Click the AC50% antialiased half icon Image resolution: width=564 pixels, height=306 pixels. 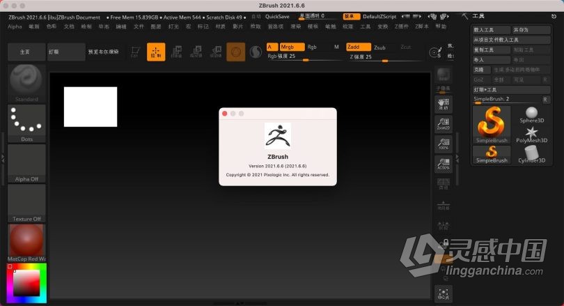point(443,164)
